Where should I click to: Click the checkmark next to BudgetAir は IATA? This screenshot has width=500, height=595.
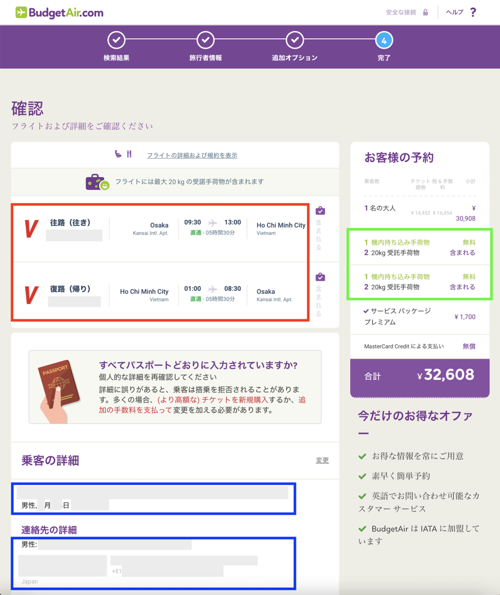click(x=362, y=529)
